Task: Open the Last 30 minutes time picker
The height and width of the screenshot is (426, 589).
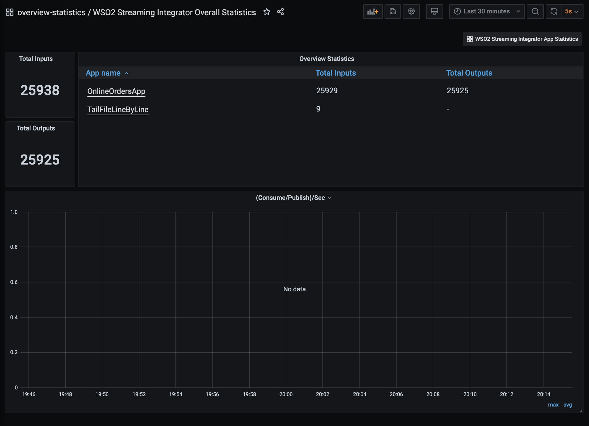Action: click(x=487, y=12)
